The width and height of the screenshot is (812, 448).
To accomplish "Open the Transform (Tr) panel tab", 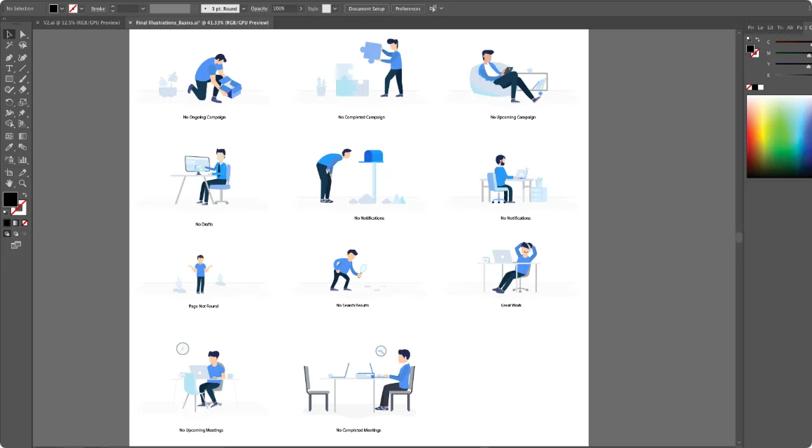I will coord(780,27).
